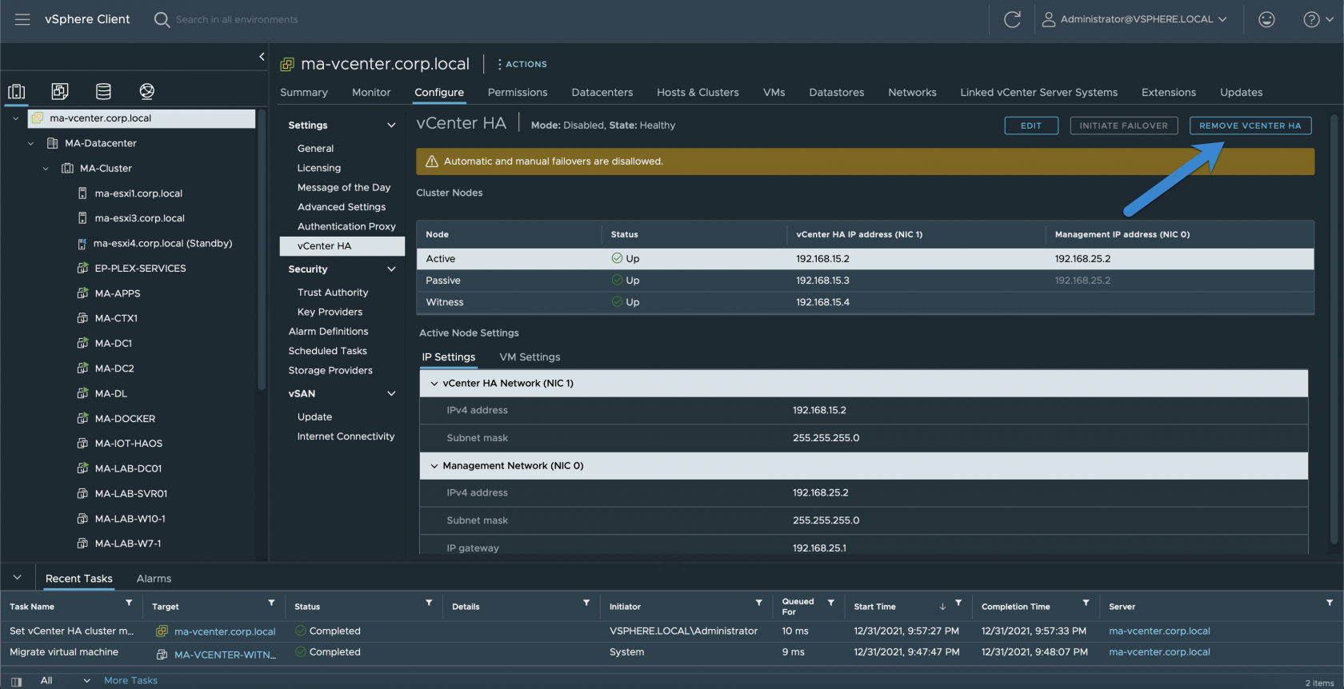Switch to VMs and Templates inventory icon
Image resolution: width=1344 pixels, height=689 pixels.
(60, 91)
